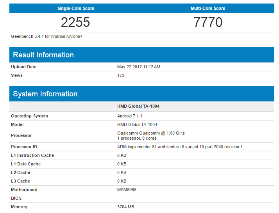
Task: Click the L3 Cache label
Action: (20, 181)
